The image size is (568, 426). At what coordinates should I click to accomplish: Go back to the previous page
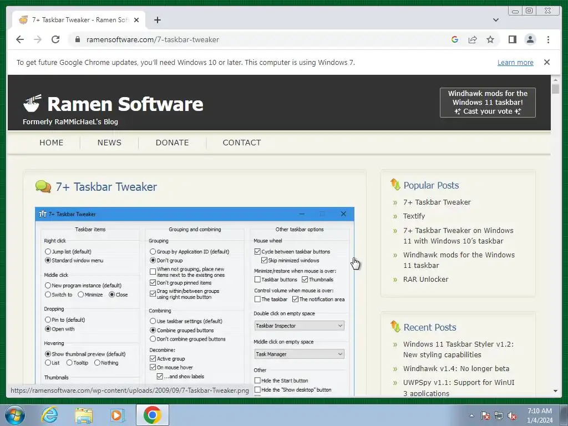[x=20, y=39]
